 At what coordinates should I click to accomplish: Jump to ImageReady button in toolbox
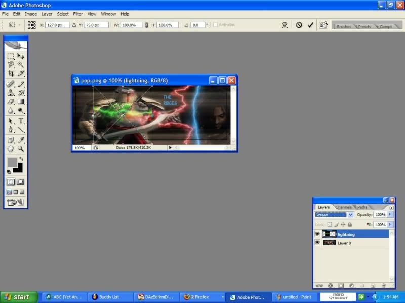click(x=16, y=203)
